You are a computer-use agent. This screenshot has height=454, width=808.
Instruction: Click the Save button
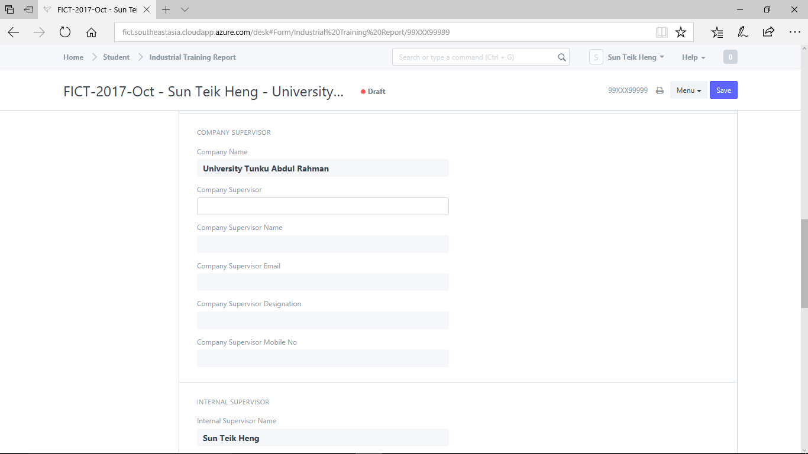tap(723, 90)
